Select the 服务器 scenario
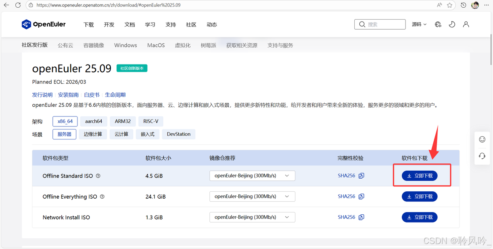The width and height of the screenshot is (493, 249). pyautogui.click(x=64, y=134)
